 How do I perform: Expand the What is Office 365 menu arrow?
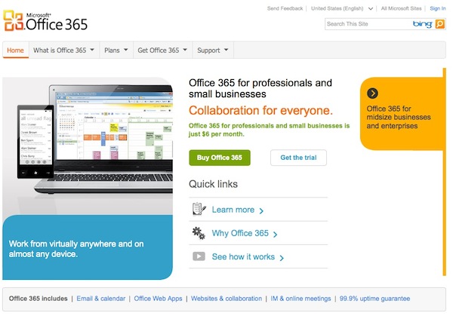[92, 50]
